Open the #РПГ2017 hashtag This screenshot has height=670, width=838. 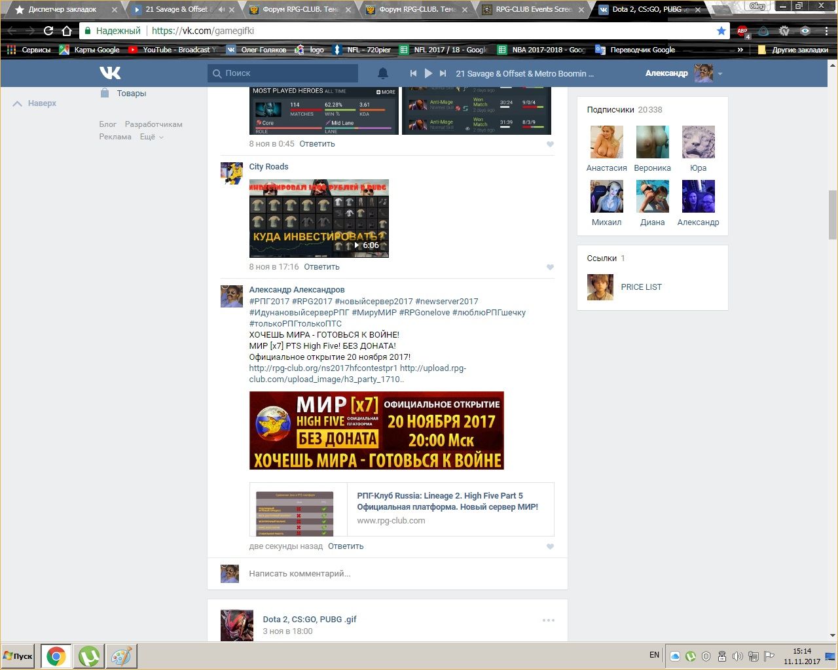[x=269, y=302]
